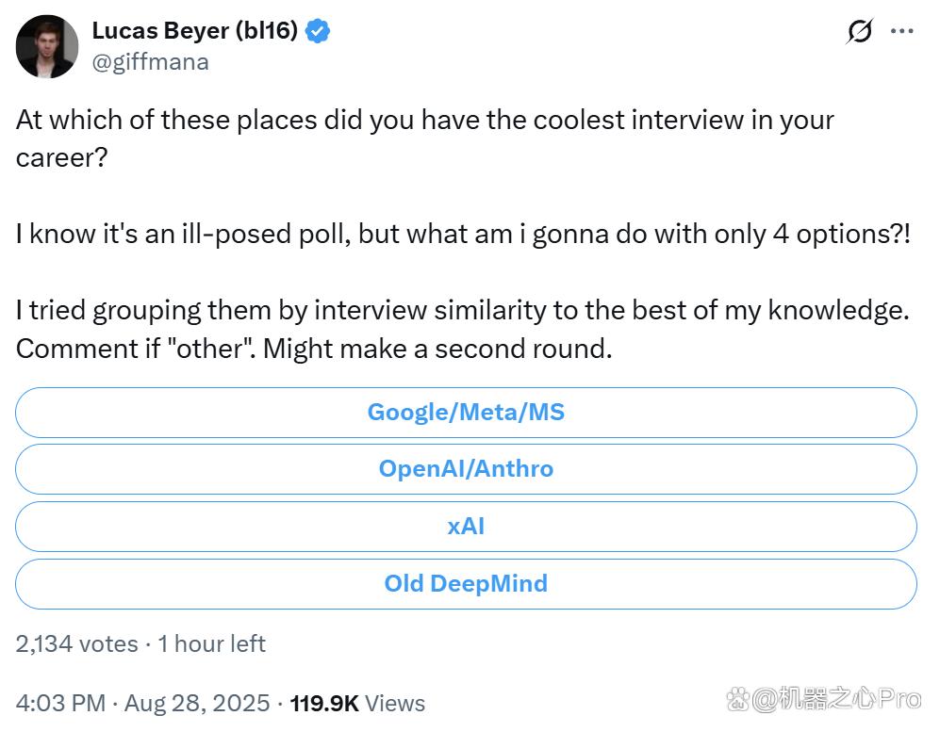
Task: Click the "1 hour left" poll status
Action: pos(211,644)
